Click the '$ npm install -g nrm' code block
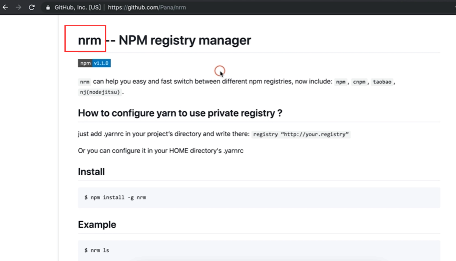 click(259, 197)
